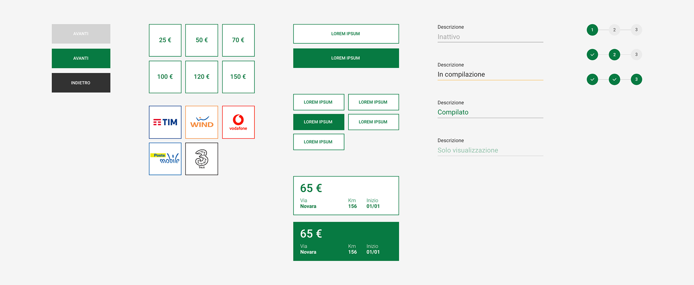The image size is (694, 285).
Task: Click the Compilato input field
Action: 490,112
